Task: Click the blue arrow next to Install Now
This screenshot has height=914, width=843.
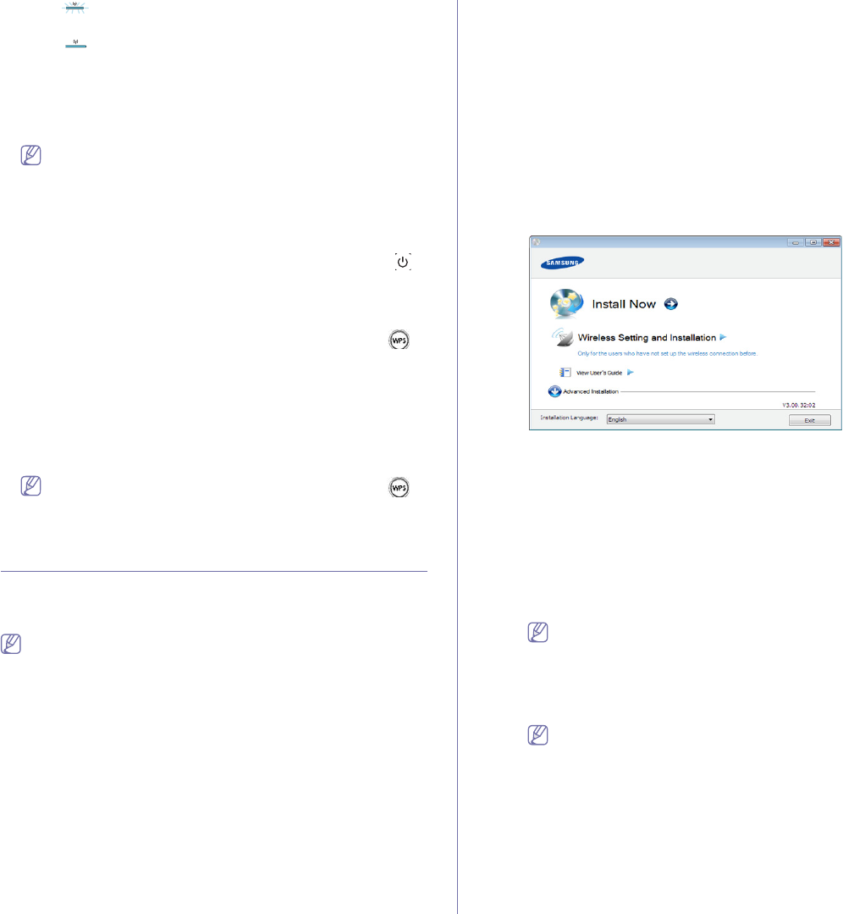Action: coord(671,304)
